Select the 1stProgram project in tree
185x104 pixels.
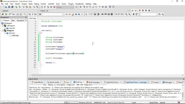[x=11, y=26]
